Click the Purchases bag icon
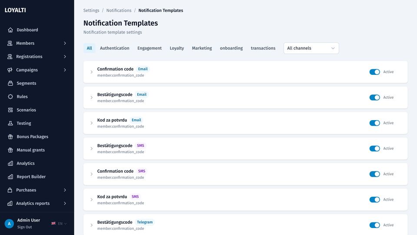417x235 pixels. (10, 190)
